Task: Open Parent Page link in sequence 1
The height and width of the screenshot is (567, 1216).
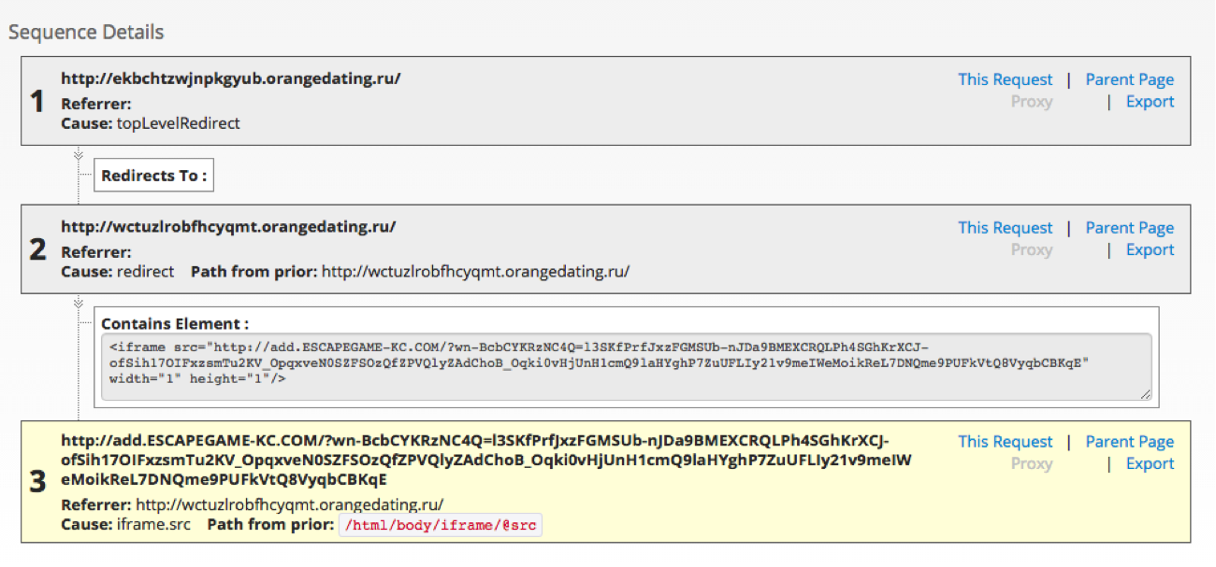Action: (x=1129, y=79)
